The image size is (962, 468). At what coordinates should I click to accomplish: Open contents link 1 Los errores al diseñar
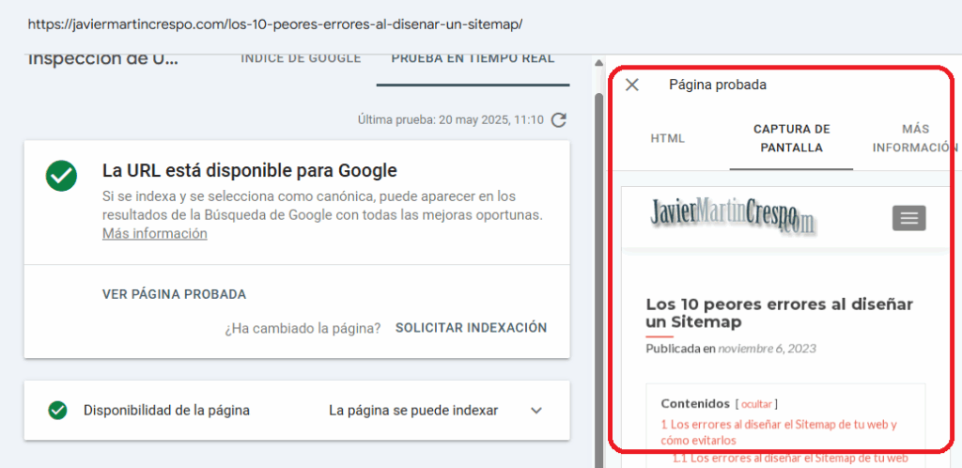[x=779, y=431]
